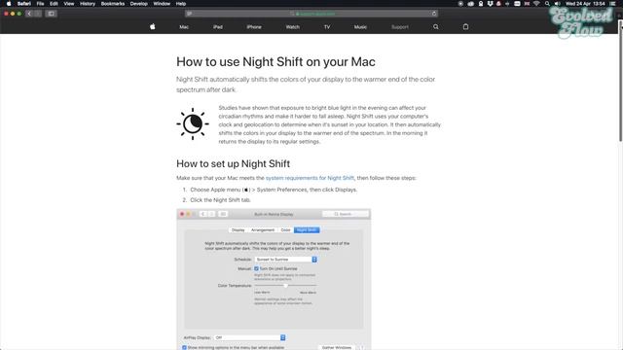Image resolution: width=623 pixels, height=350 pixels.
Task: Open the History menu
Action: (x=88, y=4)
